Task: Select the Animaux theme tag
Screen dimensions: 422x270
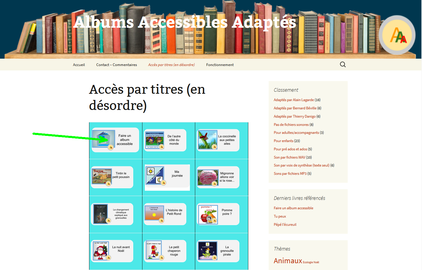Action: [x=288, y=261]
